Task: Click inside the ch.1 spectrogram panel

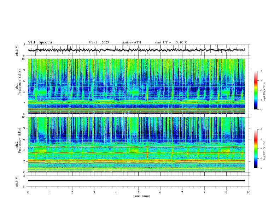Action: point(136,86)
